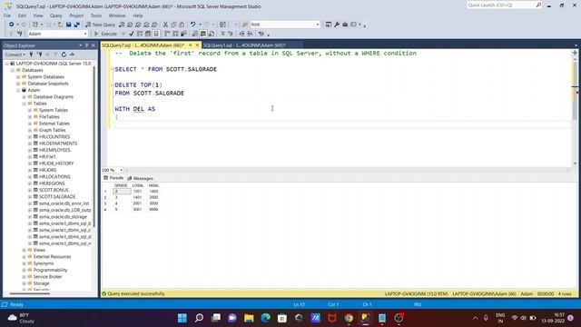Viewport: 581px width, 327px height.
Task: Open the font find combo box dropdown
Action: pos(318,25)
